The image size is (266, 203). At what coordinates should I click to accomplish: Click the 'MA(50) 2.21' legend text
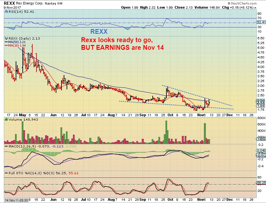[x=17, y=42]
